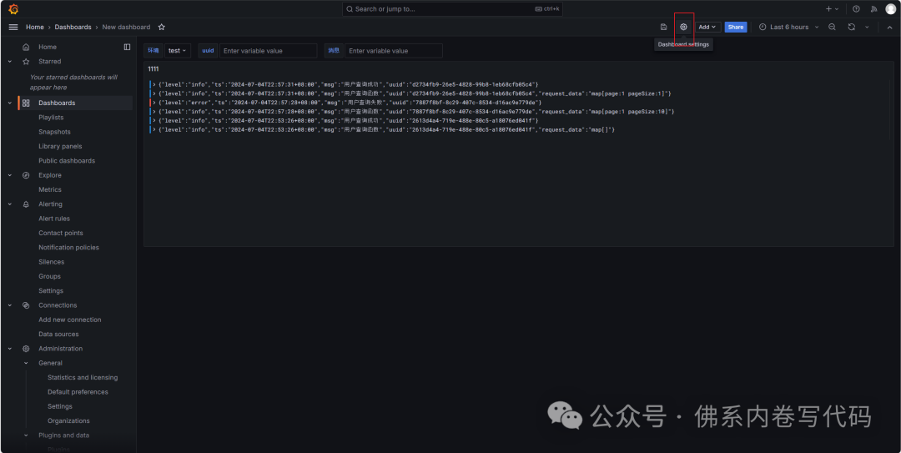Open the hamburger menu toggle

point(13,27)
